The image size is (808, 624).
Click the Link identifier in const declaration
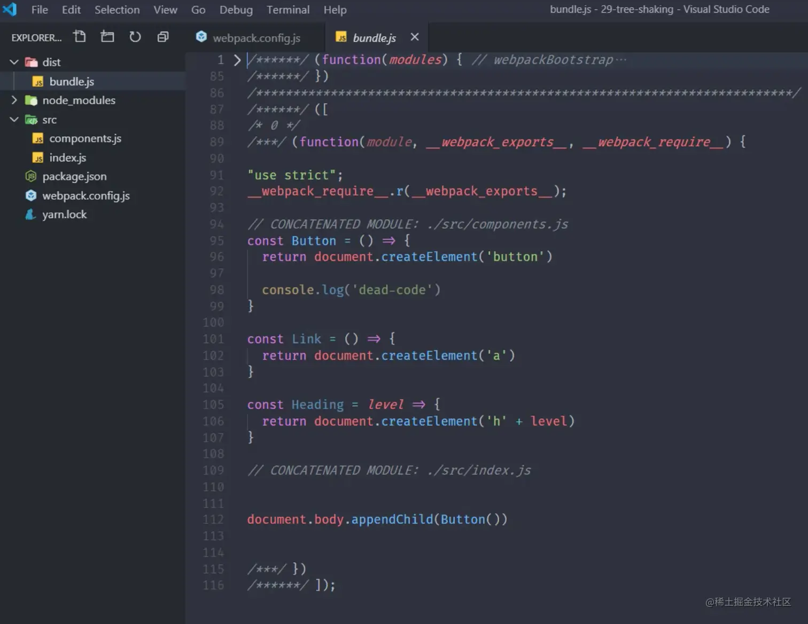[x=306, y=339]
